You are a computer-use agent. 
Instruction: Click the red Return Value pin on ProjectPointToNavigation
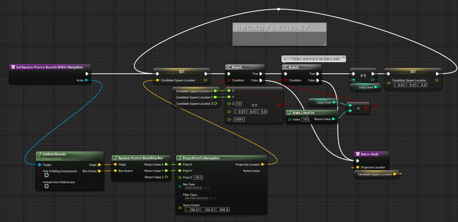[x=262, y=171]
